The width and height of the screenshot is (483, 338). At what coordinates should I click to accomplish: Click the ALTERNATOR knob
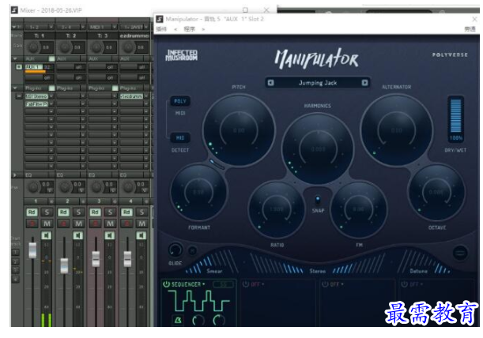tap(397, 130)
